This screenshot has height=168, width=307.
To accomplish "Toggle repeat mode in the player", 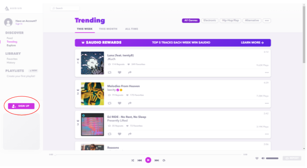I will point(164,160).
